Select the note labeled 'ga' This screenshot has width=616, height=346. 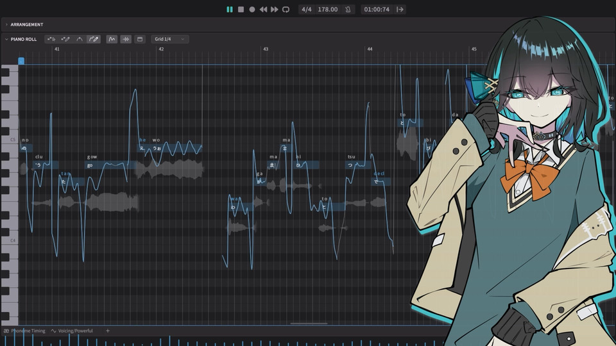tap(260, 181)
